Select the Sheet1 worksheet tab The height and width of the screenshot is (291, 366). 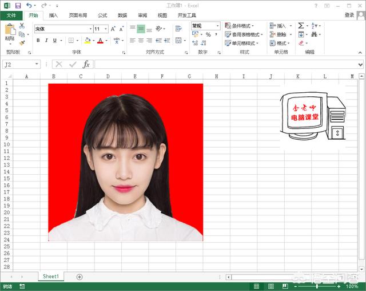pos(50,277)
